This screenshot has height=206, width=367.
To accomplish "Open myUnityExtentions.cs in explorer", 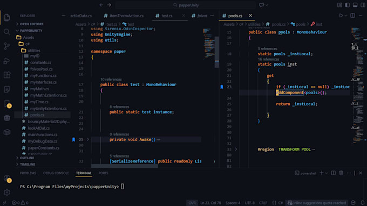I will 48,109.
